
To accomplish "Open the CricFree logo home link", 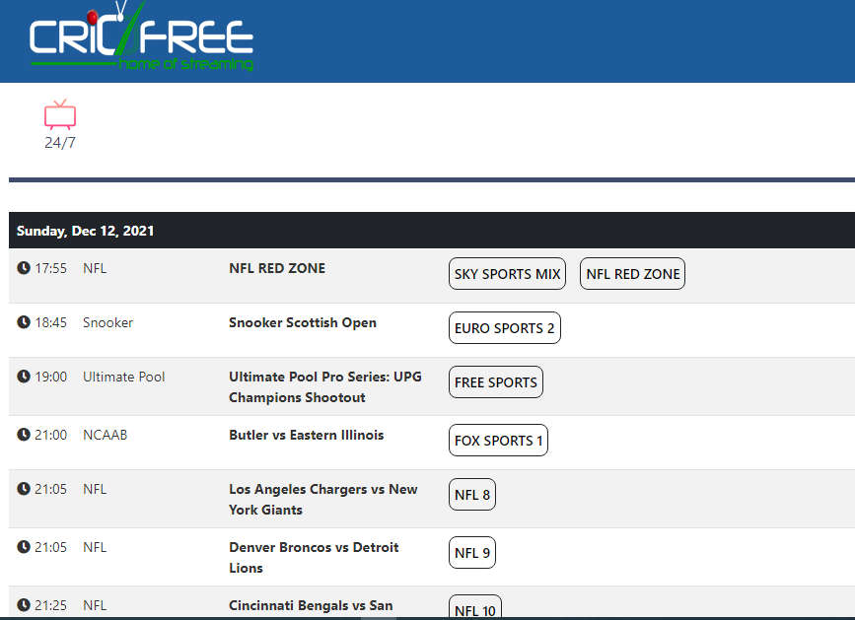I will (141, 35).
